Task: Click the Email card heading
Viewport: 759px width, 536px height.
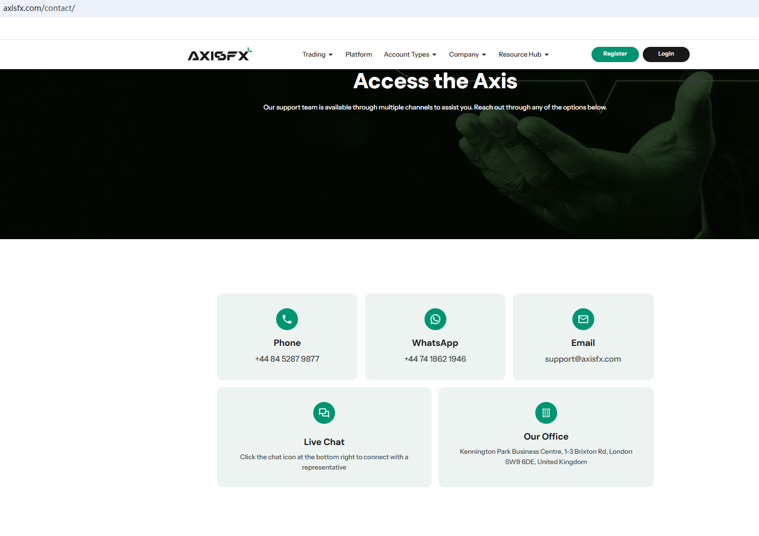Action: (x=583, y=343)
